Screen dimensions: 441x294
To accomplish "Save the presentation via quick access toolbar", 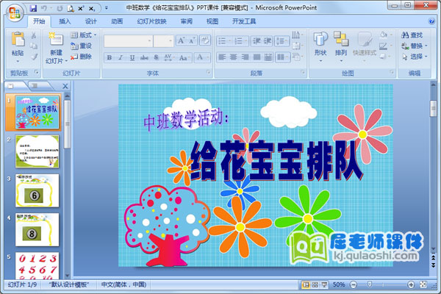I will (33, 8).
